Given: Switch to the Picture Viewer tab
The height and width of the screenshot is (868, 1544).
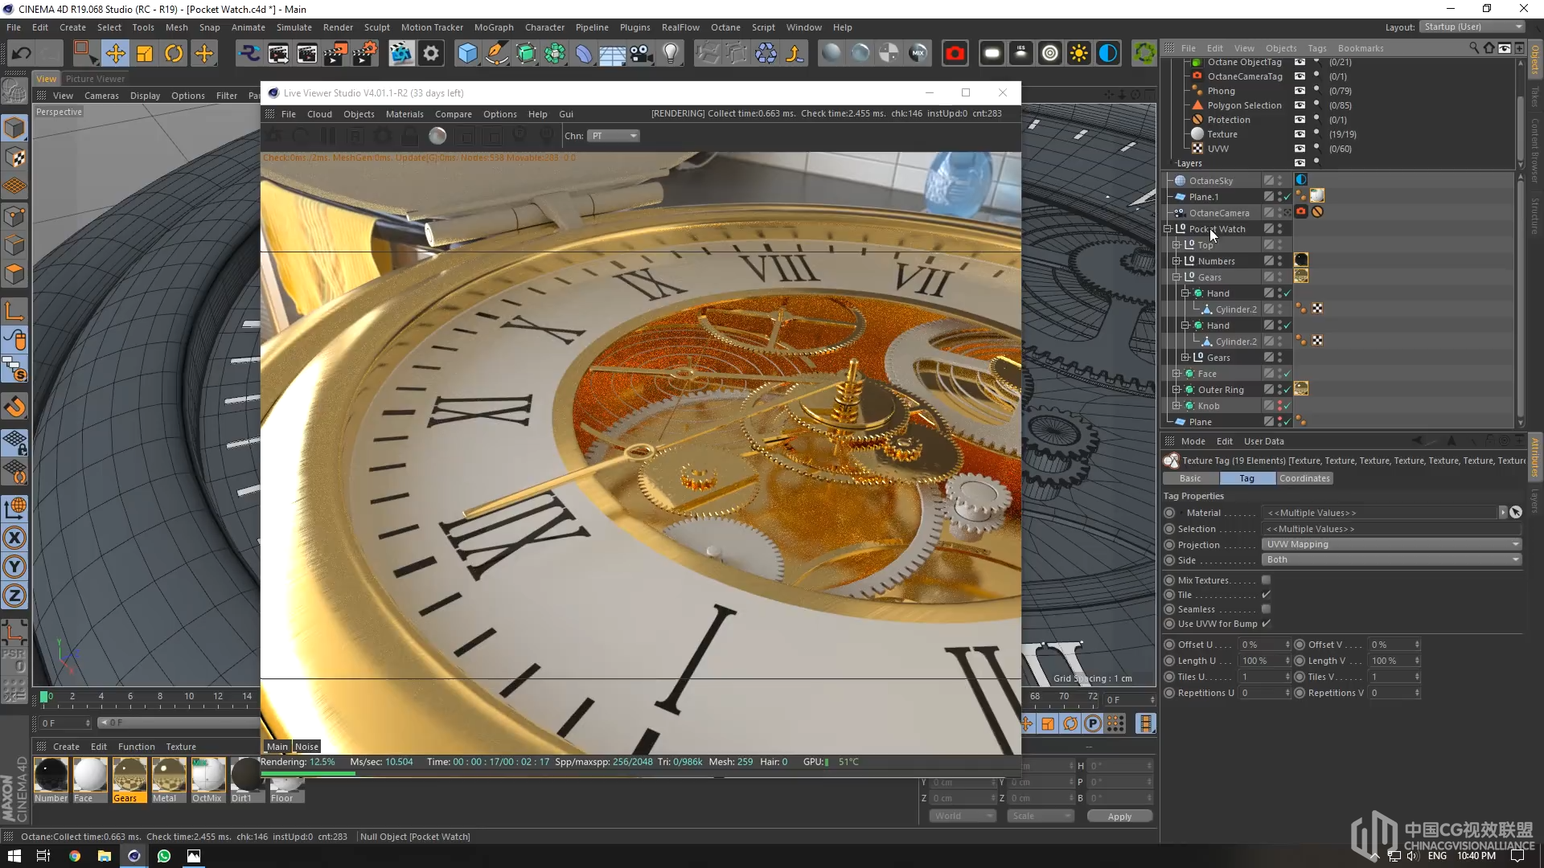Looking at the screenshot, I should coord(95,79).
